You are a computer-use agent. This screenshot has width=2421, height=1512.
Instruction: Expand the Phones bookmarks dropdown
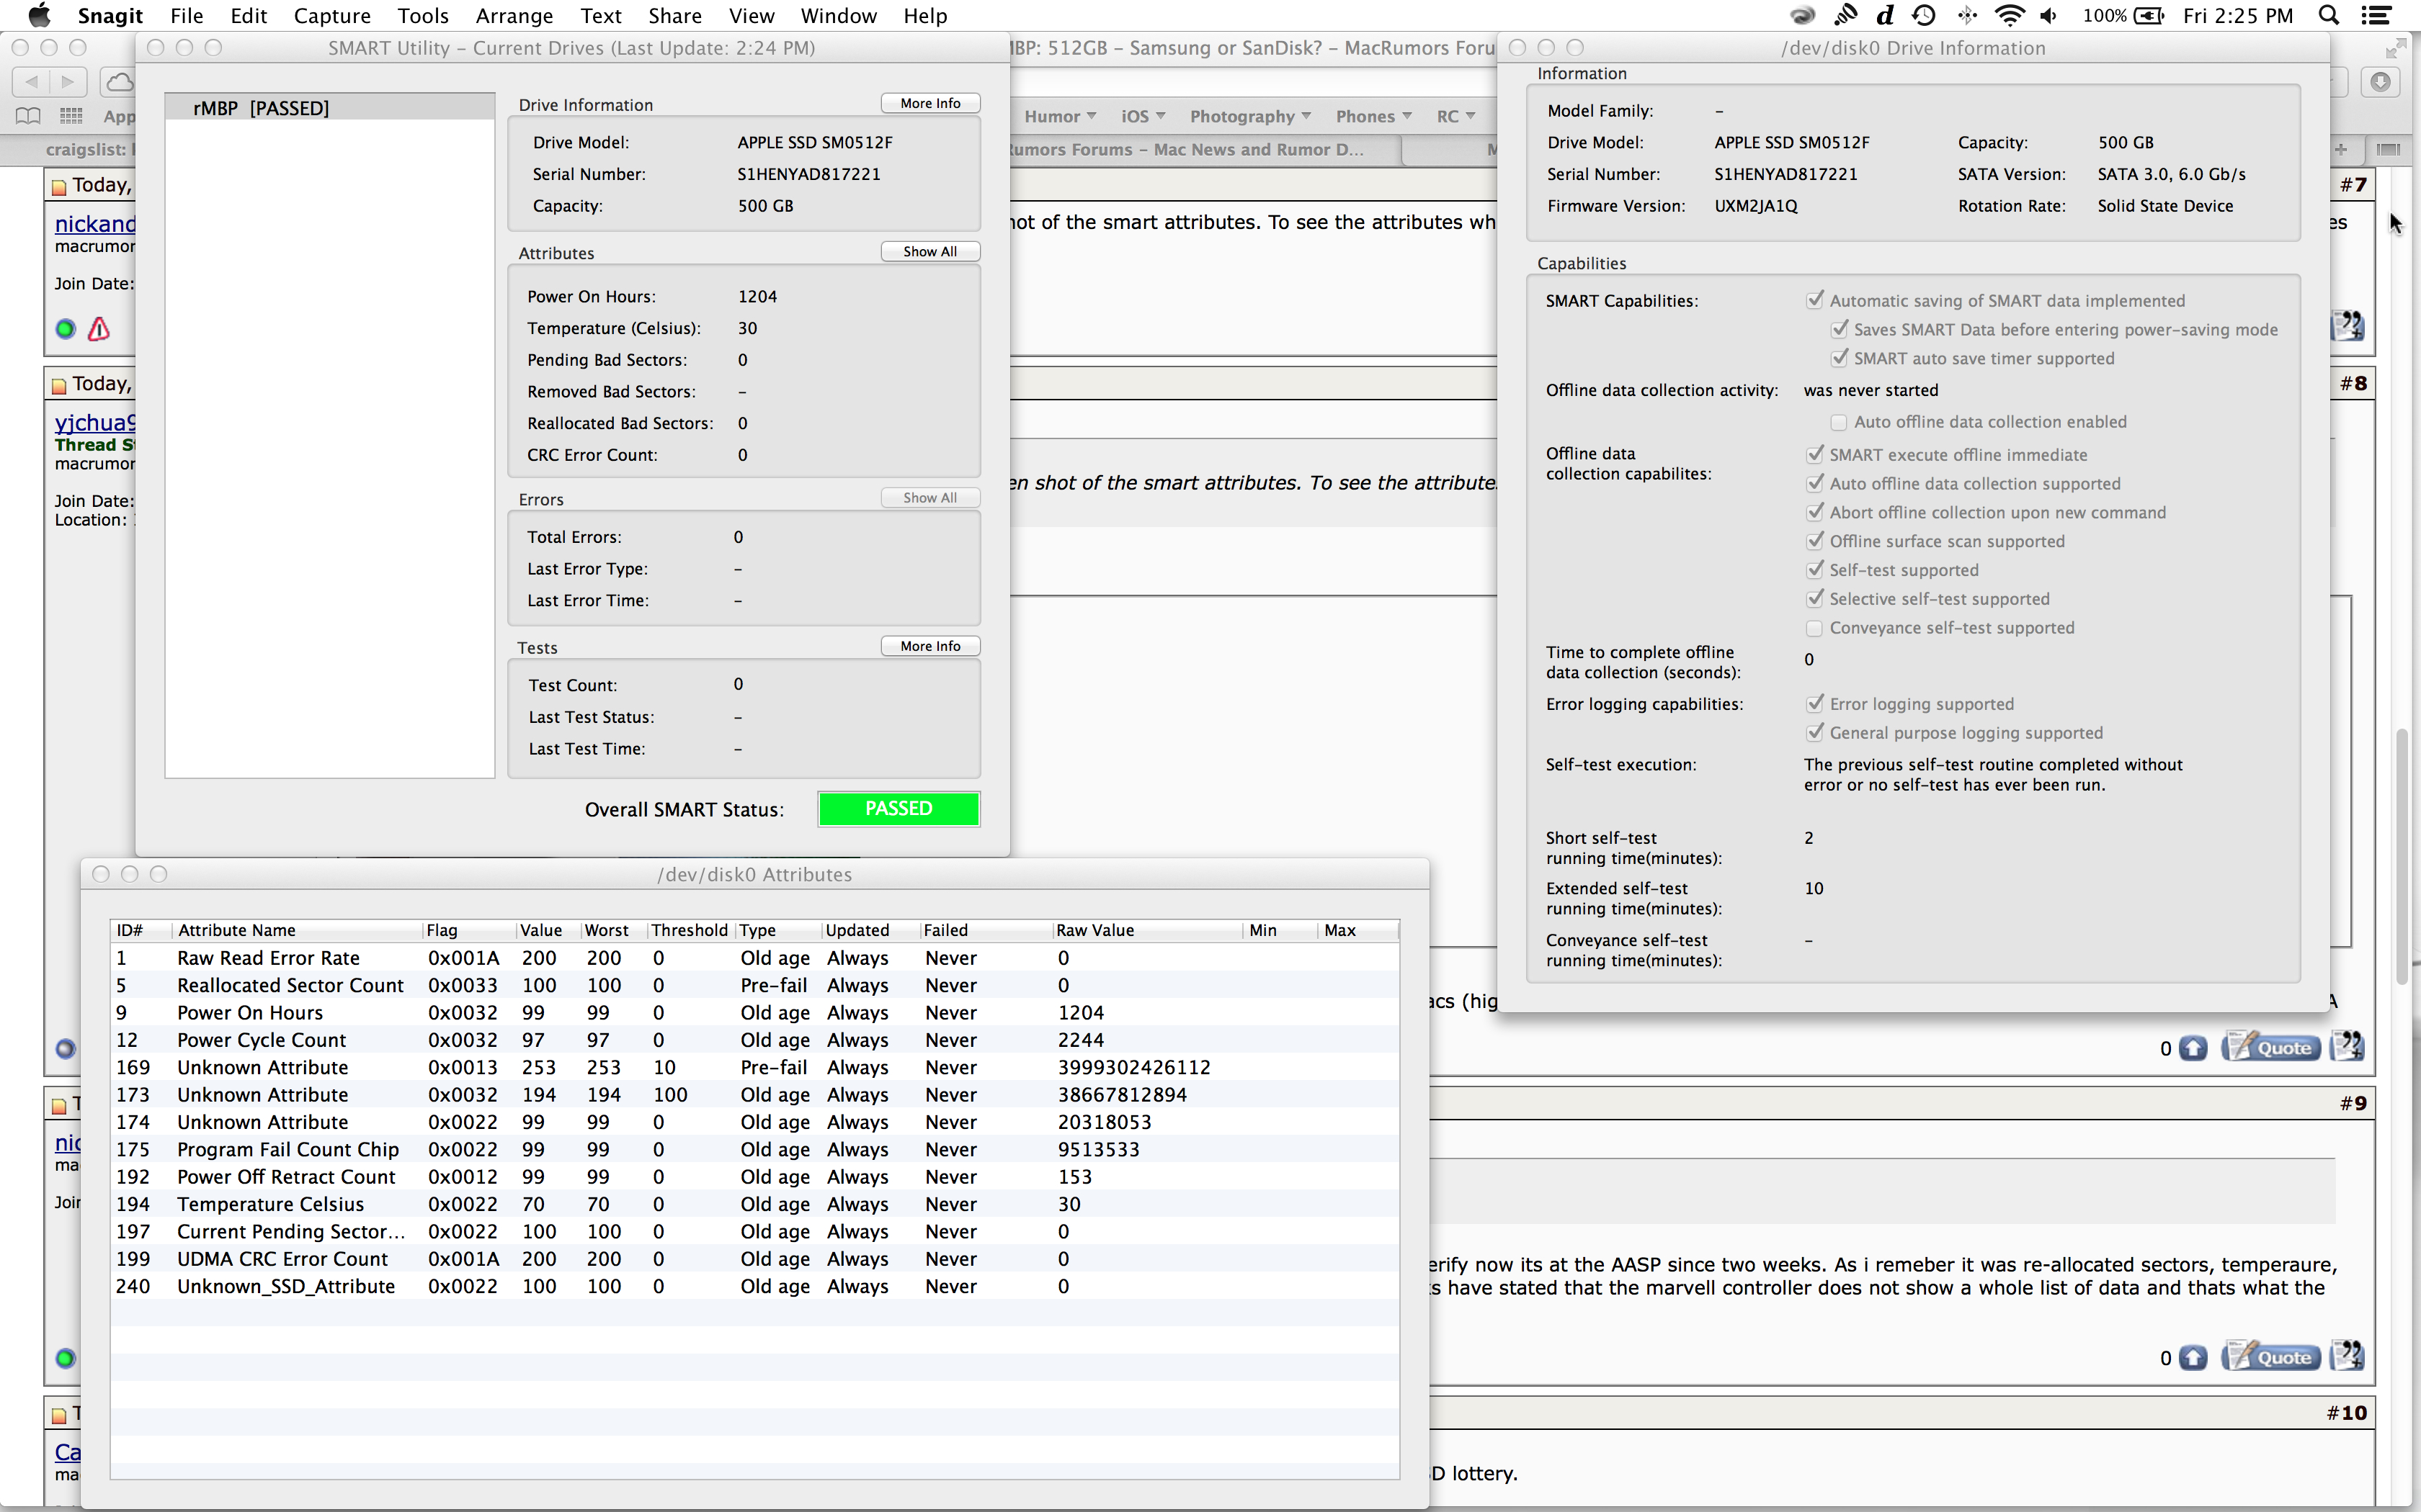1373,116
